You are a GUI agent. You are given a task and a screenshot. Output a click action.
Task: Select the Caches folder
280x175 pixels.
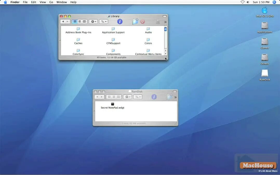pos(78,41)
